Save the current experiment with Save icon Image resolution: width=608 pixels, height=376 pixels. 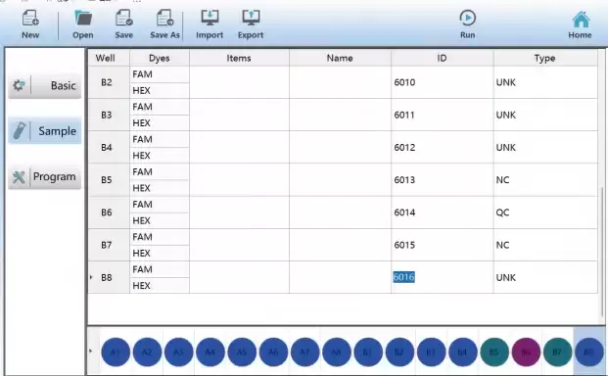pos(124,24)
